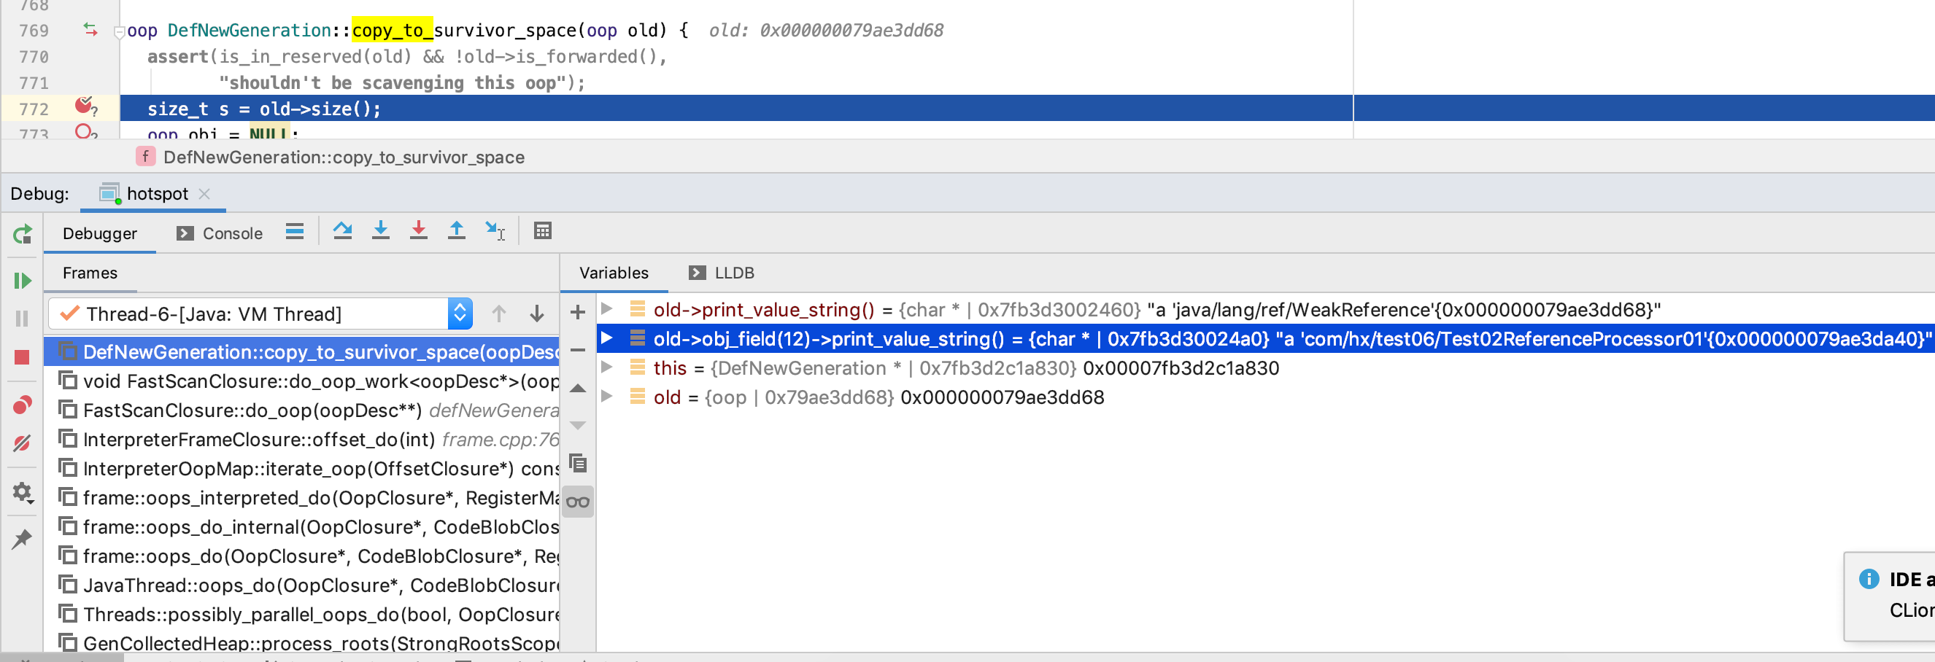Open the restore layout grid icon

point(542,230)
